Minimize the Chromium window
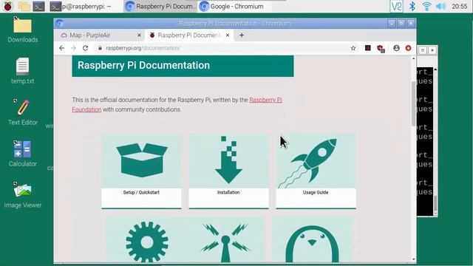Viewport: 473px width, 266px height. [x=392, y=23]
